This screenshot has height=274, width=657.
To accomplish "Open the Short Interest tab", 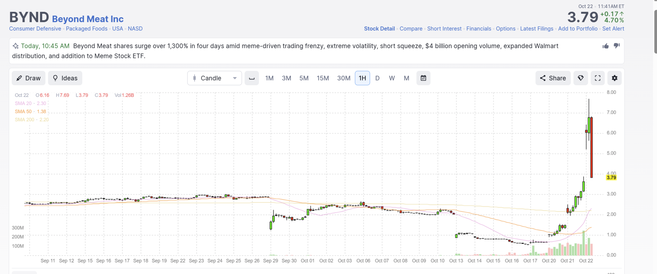I will 444,29.
